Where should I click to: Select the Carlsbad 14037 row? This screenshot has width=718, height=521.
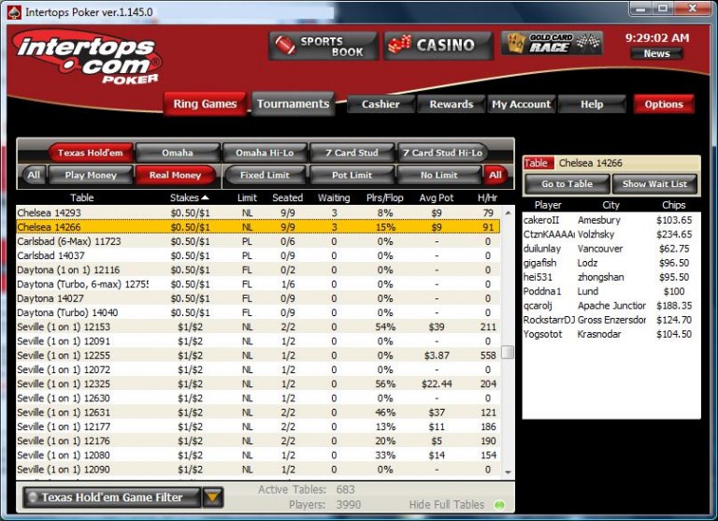pos(258,255)
